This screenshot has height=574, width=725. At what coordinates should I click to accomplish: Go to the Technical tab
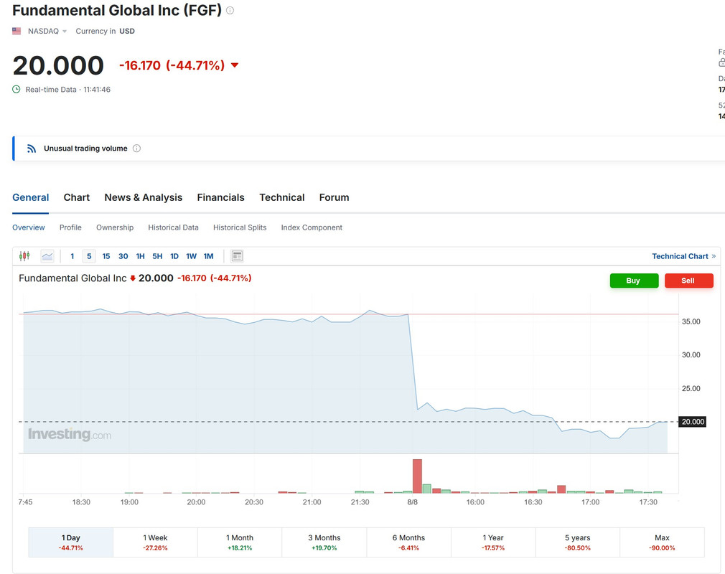click(x=282, y=197)
